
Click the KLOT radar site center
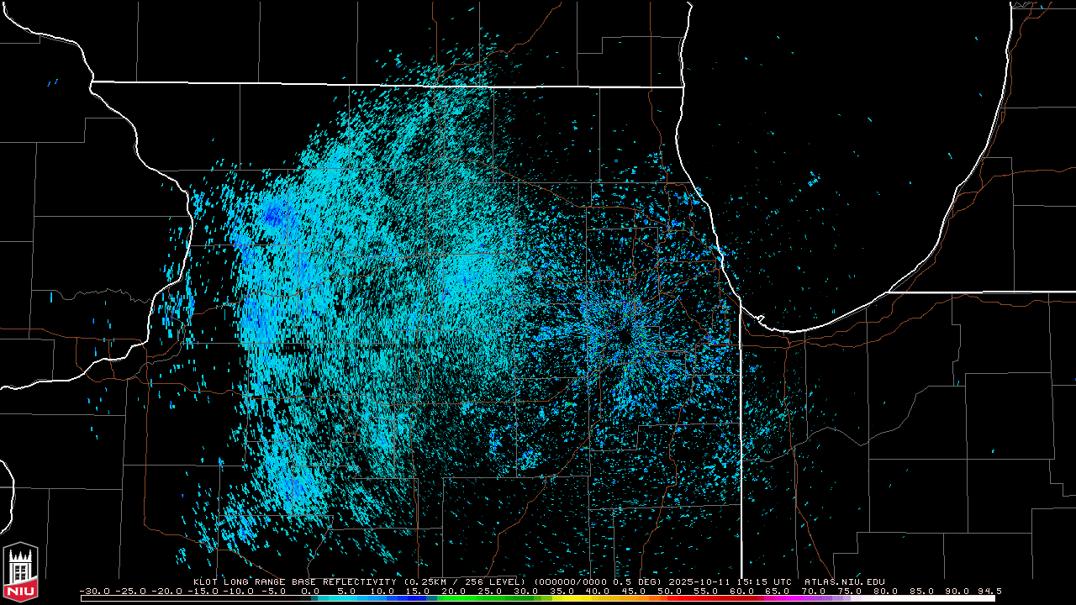click(623, 336)
